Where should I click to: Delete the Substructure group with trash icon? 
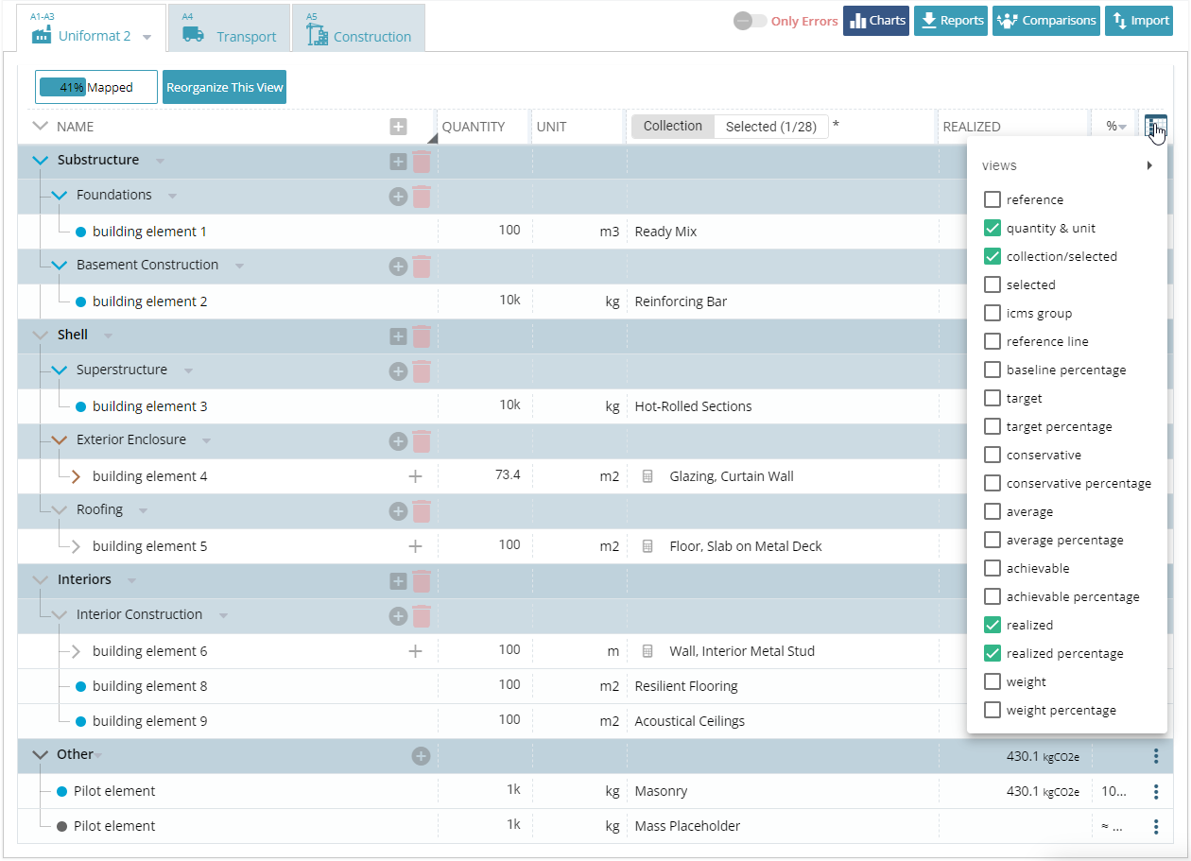[x=422, y=162]
